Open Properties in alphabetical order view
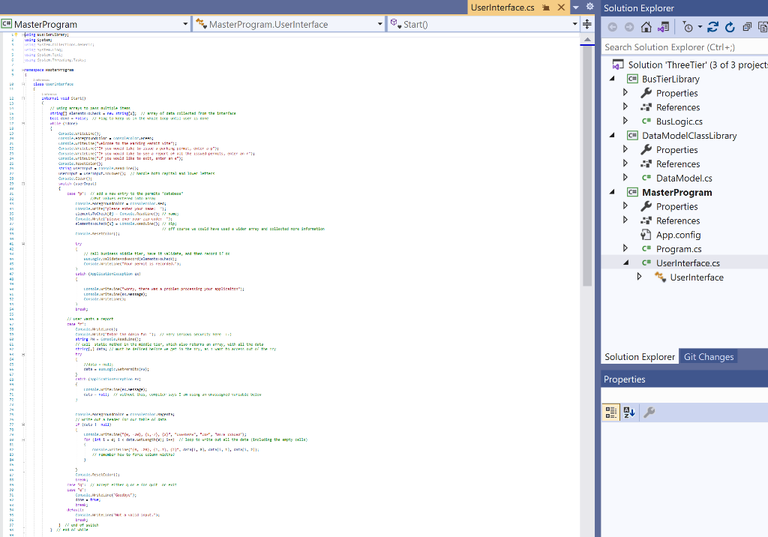Viewport: 768px width, 537px height. [x=628, y=411]
